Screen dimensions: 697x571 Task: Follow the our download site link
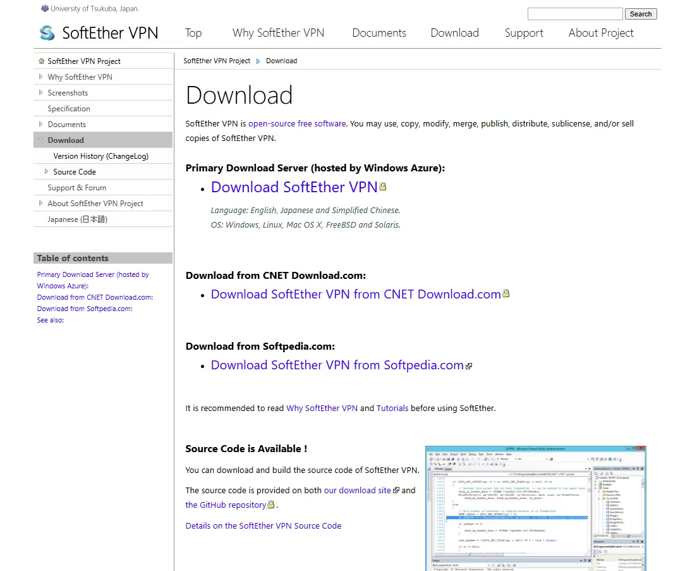pyautogui.click(x=358, y=490)
